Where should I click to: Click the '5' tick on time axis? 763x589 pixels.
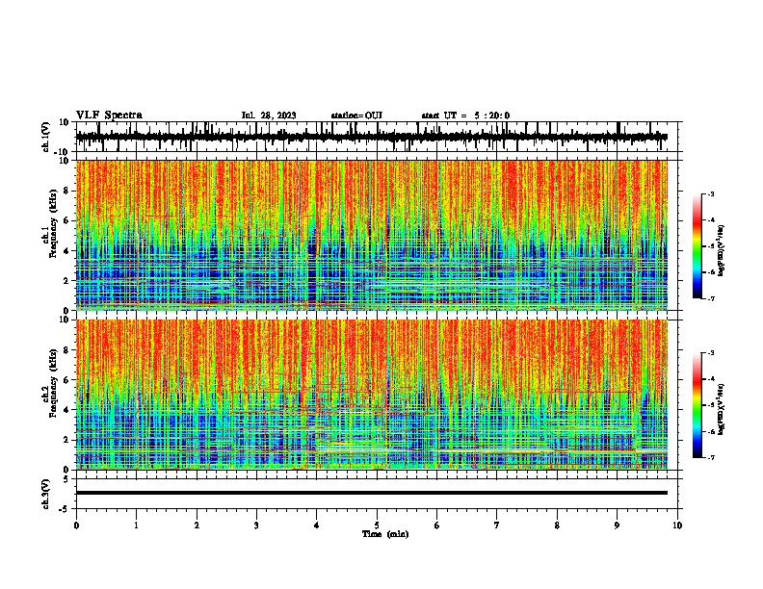click(377, 525)
